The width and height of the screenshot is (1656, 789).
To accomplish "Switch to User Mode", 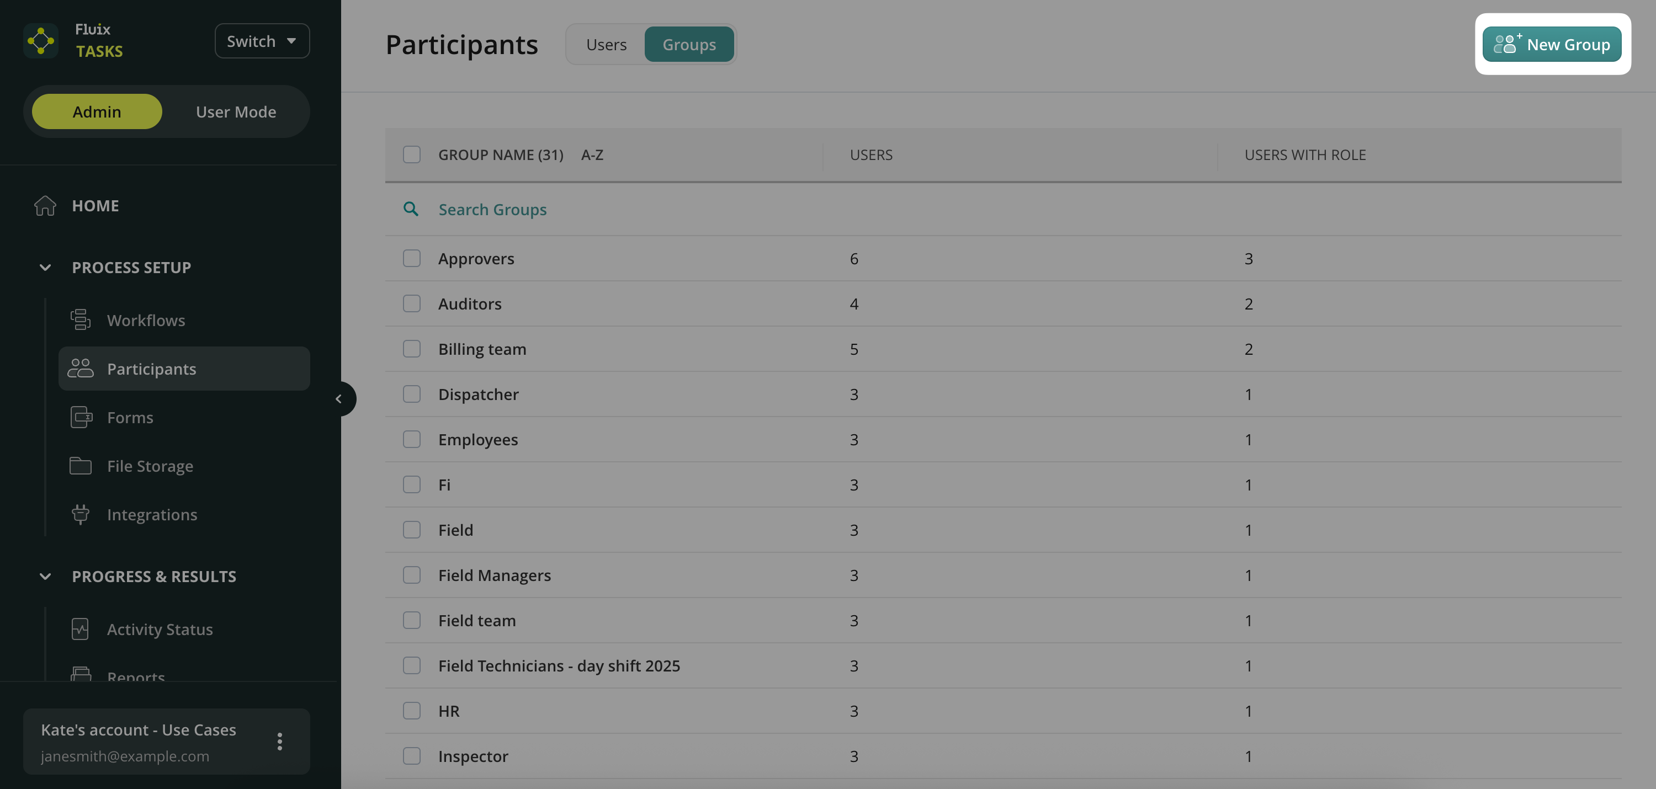I will (235, 112).
